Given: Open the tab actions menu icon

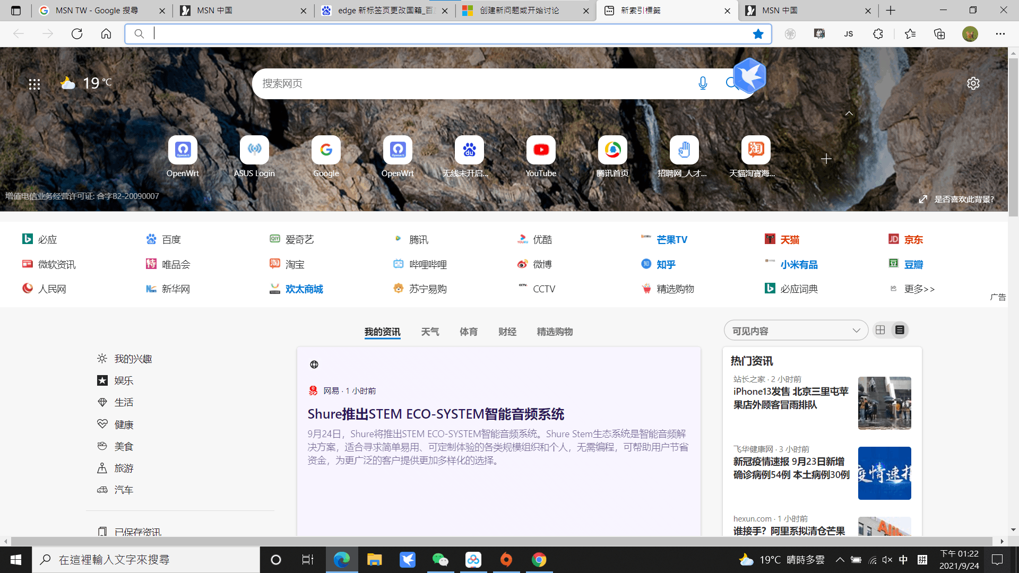Looking at the screenshot, I should 16,11.
